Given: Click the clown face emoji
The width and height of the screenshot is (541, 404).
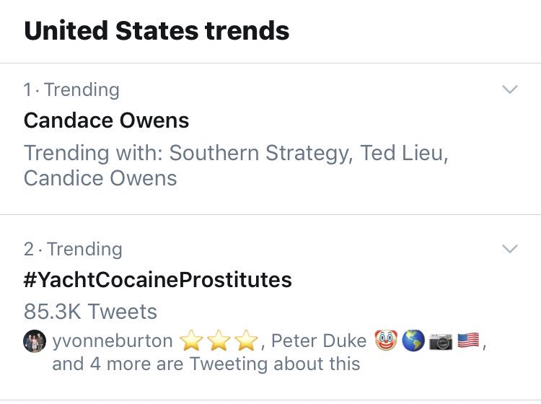Looking at the screenshot, I should pos(386,341).
